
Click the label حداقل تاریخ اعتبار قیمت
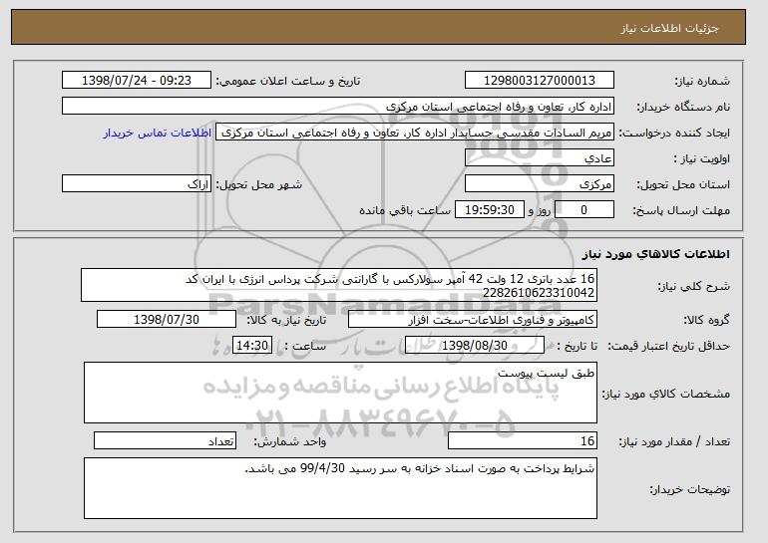(x=668, y=347)
